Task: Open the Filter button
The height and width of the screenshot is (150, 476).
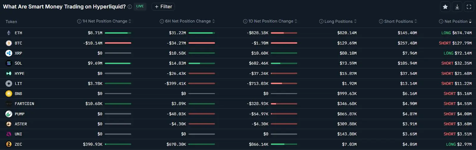Action: (x=163, y=7)
